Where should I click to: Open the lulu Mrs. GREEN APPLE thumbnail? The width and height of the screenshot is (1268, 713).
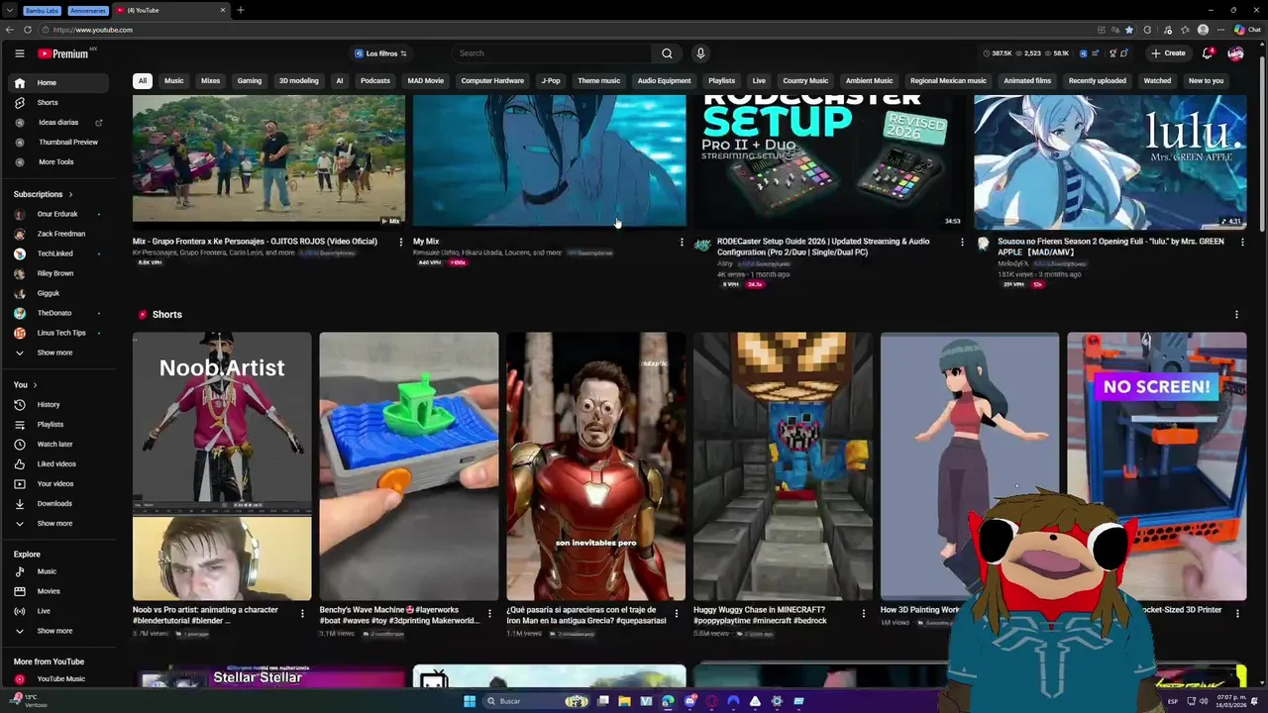pos(1109,162)
